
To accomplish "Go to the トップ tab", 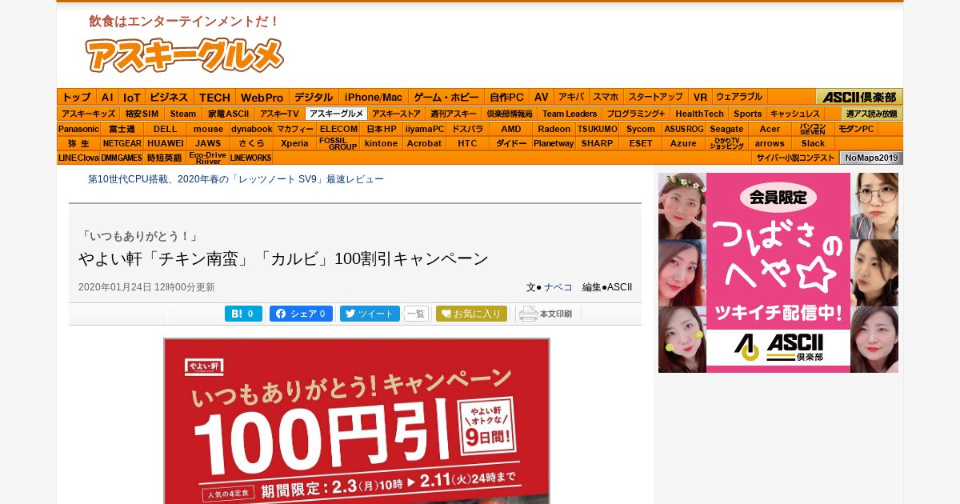I will pos(77,97).
